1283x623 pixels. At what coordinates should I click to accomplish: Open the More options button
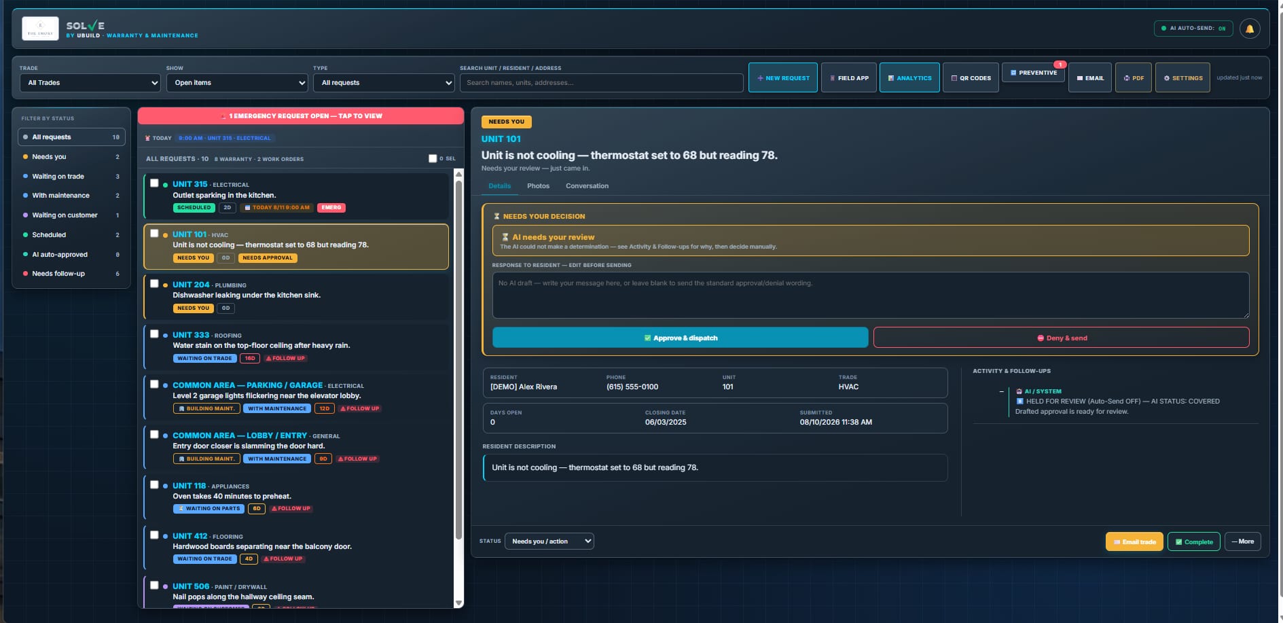1243,541
